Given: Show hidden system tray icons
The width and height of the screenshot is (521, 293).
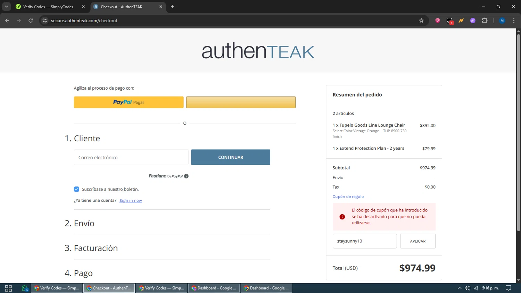Looking at the screenshot, I should click(x=459, y=288).
